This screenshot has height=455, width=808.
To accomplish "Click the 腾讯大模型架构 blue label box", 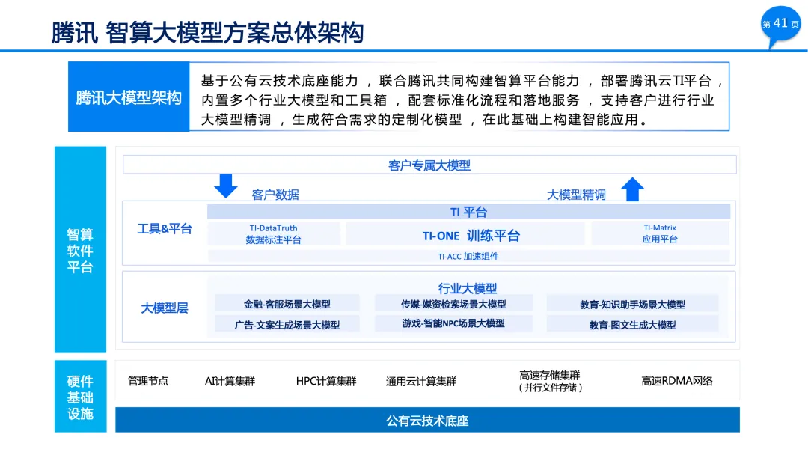I will pyautogui.click(x=129, y=97).
